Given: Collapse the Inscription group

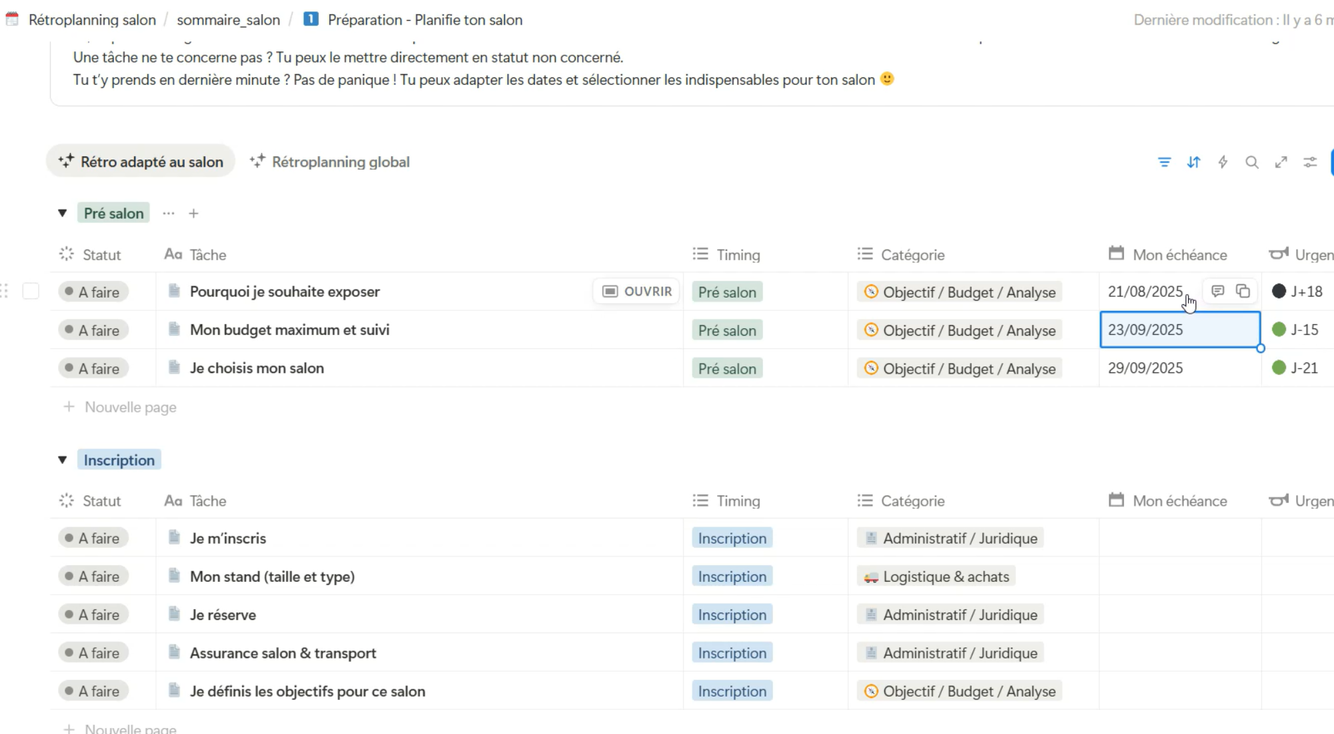Looking at the screenshot, I should coord(63,460).
